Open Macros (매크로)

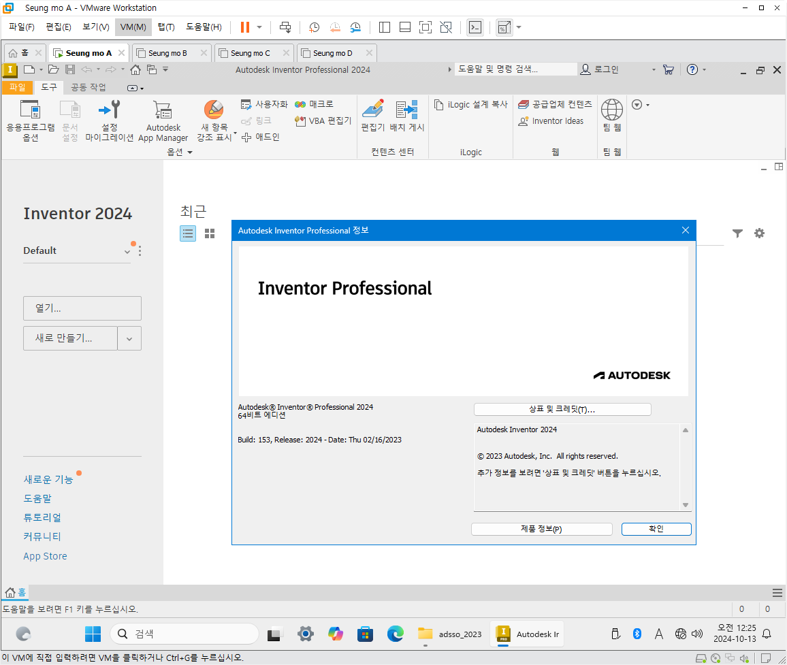point(315,104)
